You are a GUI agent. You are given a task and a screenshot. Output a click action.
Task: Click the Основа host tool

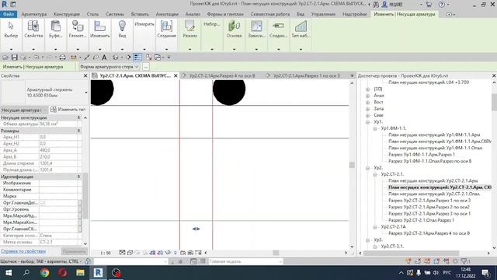point(234,30)
